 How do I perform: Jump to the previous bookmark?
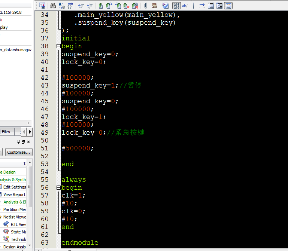click(x=118, y=6)
